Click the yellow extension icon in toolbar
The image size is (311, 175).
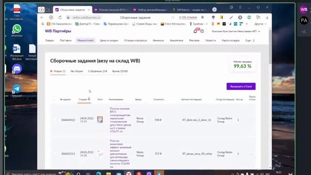pyautogui.click(x=222, y=17)
